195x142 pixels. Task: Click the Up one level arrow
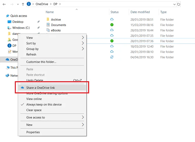[x=23, y=4]
